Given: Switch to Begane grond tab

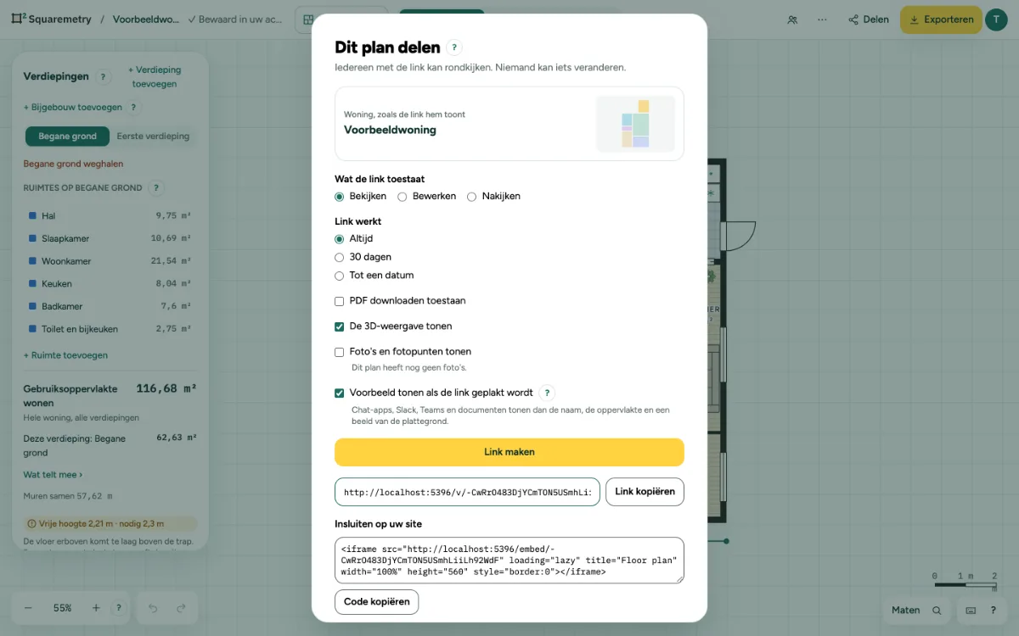Looking at the screenshot, I should tap(67, 137).
